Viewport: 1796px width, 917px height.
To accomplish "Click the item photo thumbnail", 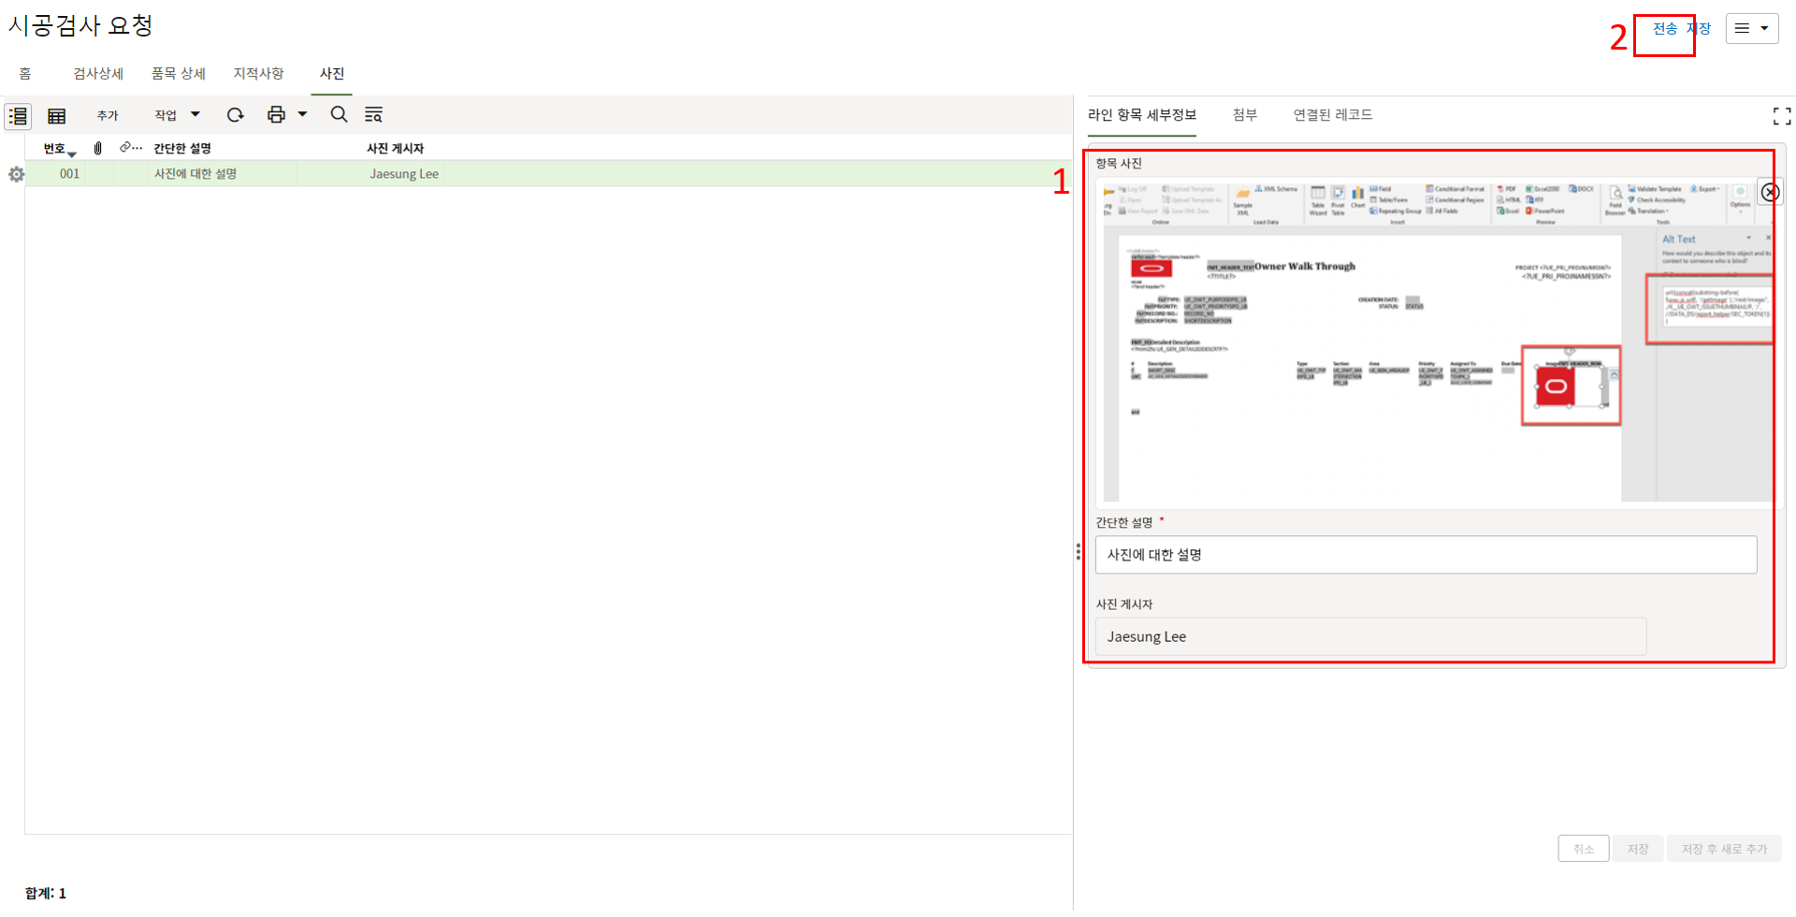I will [1431, 342].
